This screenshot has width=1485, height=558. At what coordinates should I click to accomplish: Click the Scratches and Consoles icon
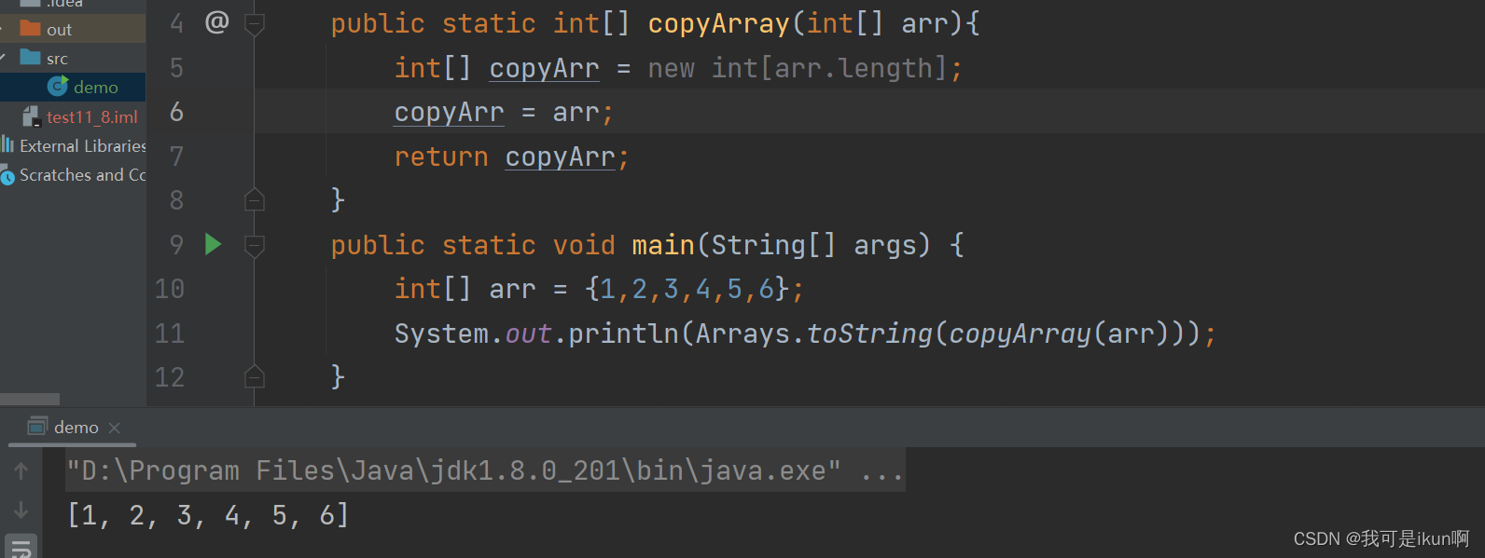tap(7, 174)
